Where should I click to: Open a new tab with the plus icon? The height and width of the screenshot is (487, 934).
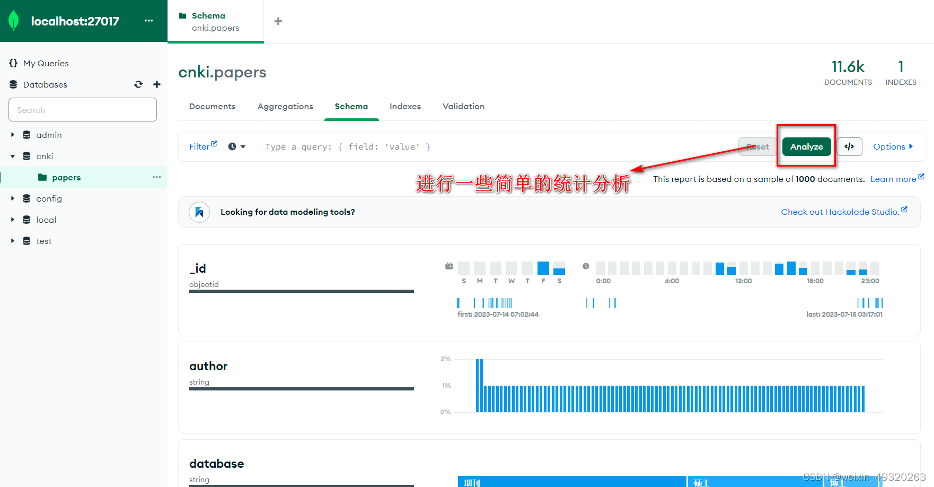pyautogui.click(x=278, y=21)
